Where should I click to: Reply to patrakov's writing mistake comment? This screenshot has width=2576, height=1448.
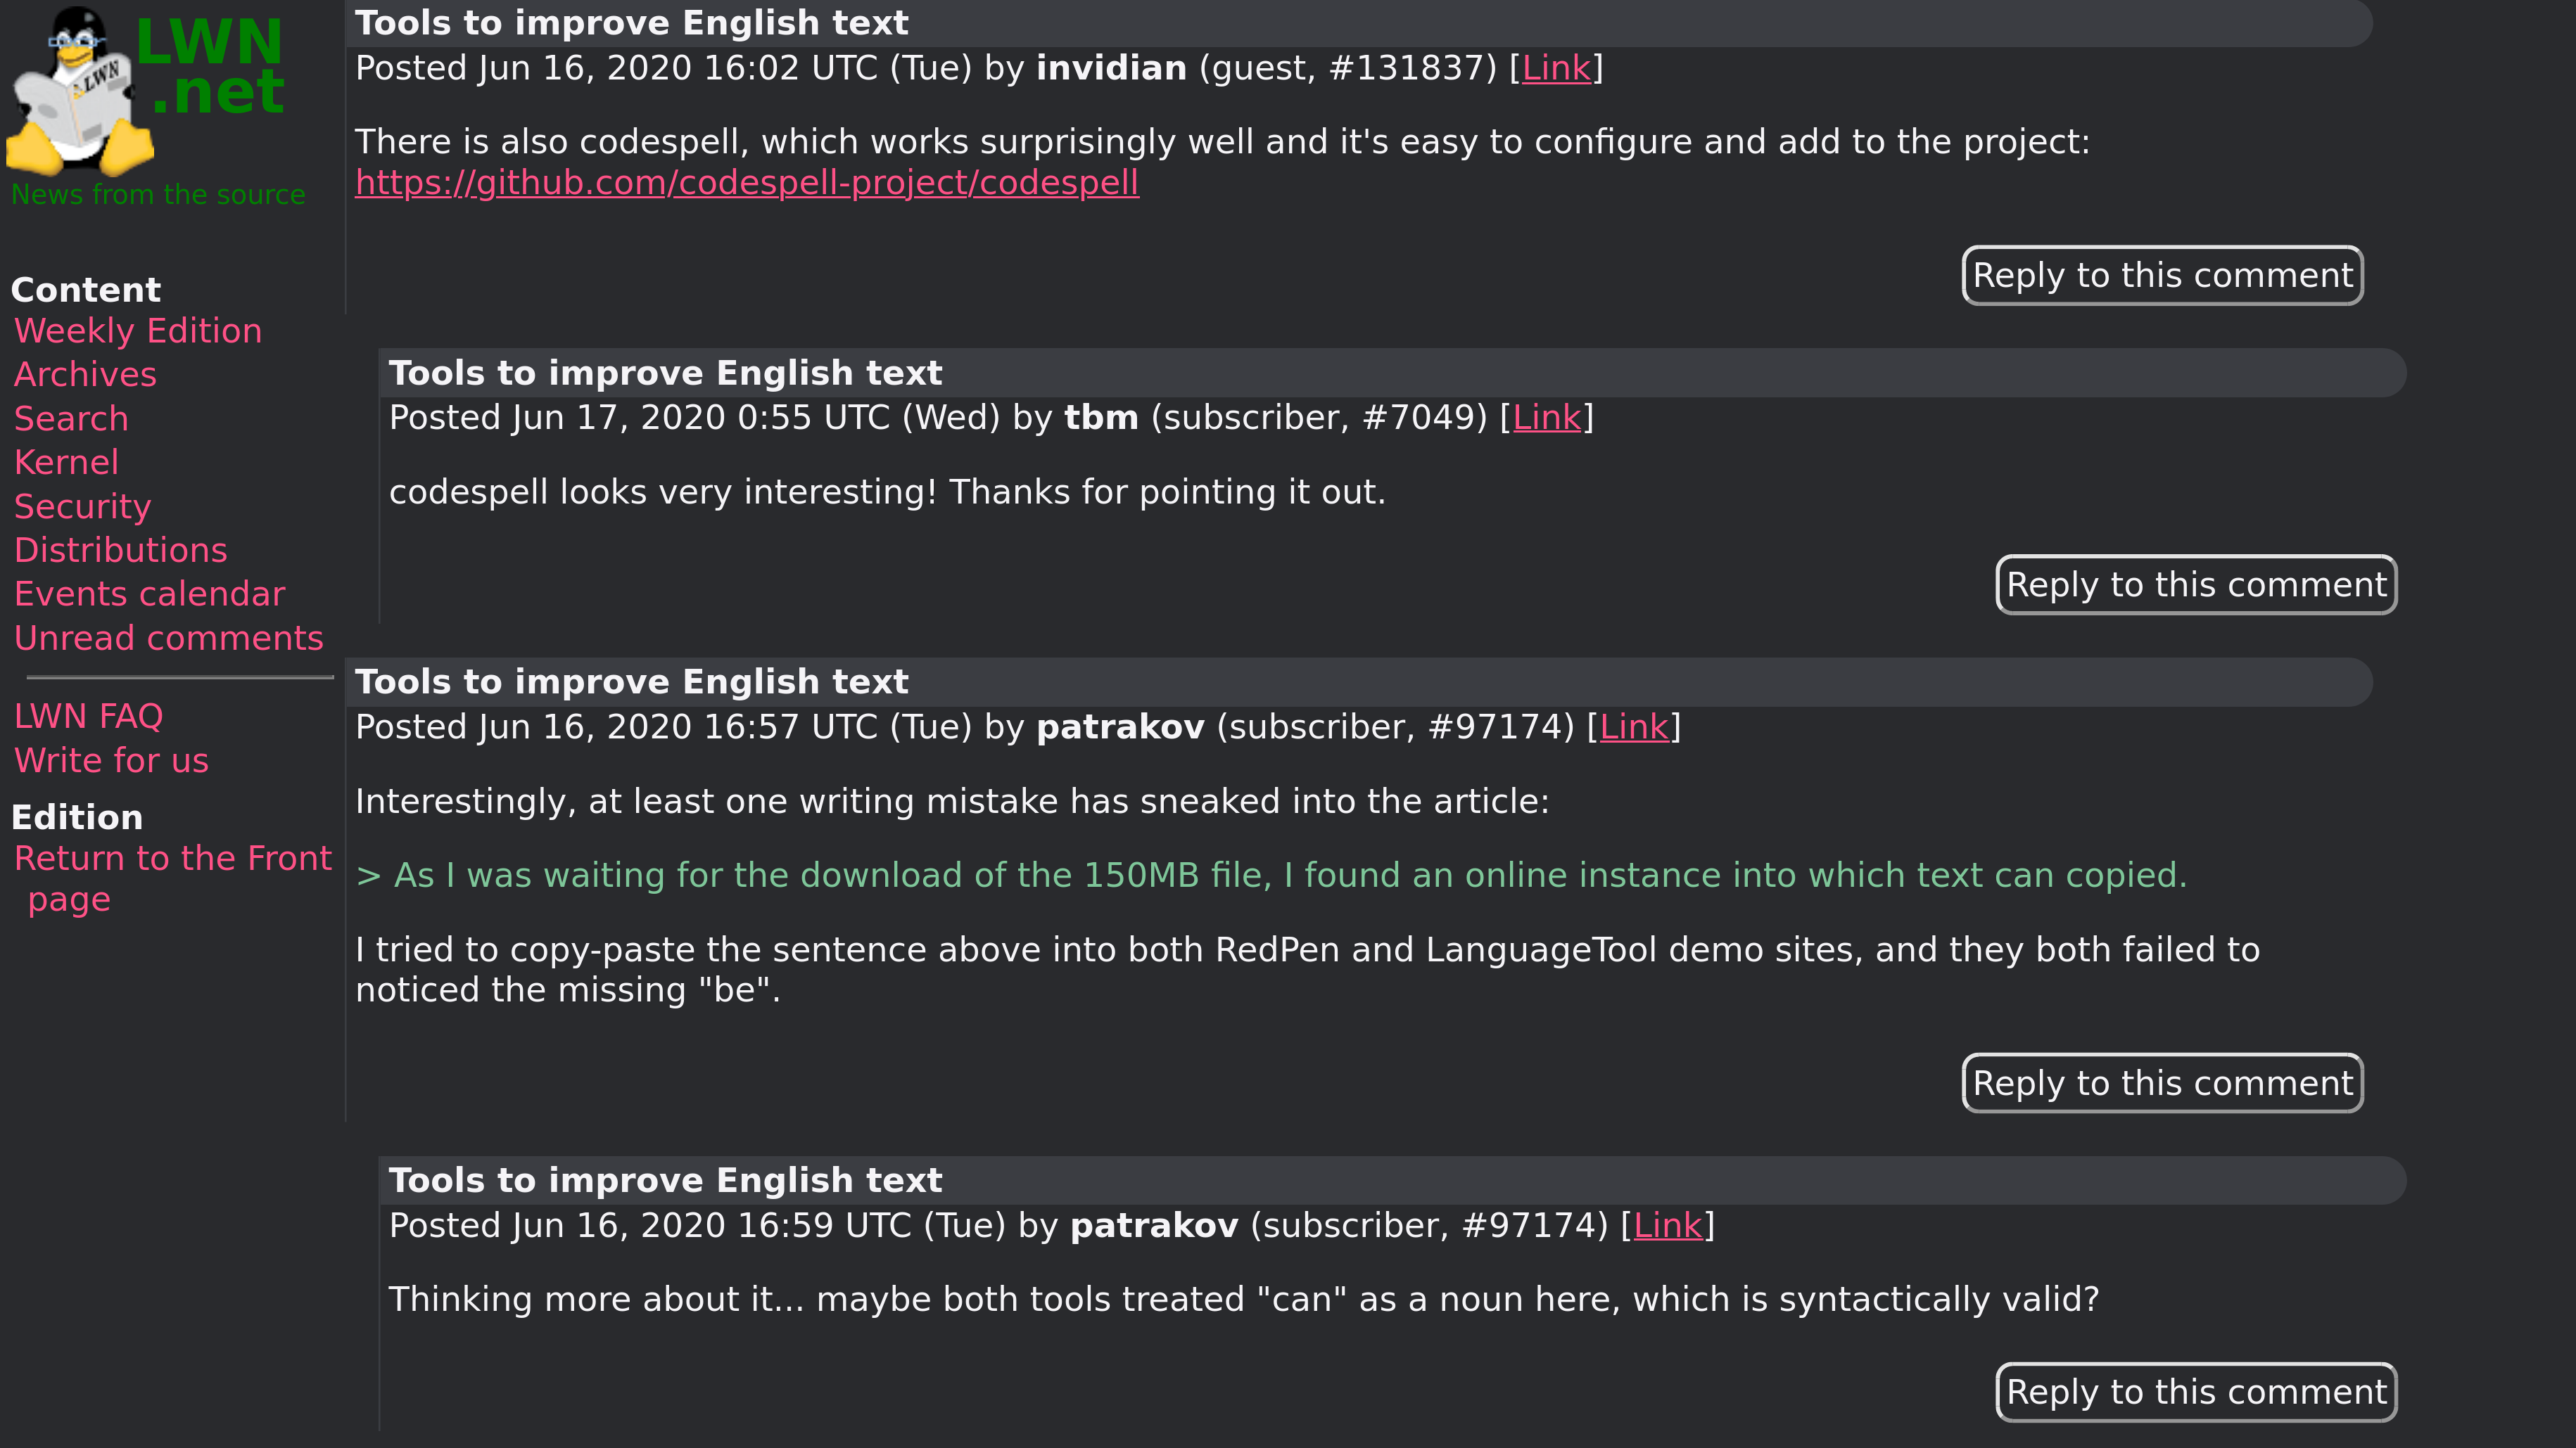[2162, 1083]
